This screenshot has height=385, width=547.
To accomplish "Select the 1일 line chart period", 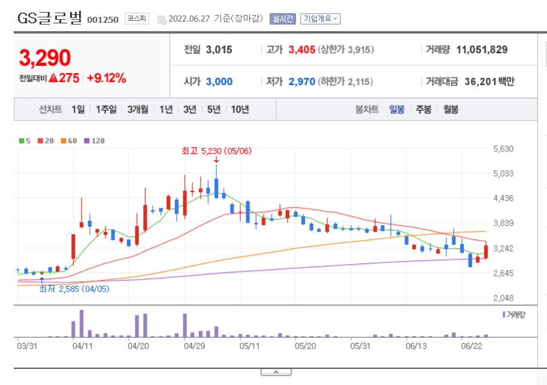I will 78,110.
